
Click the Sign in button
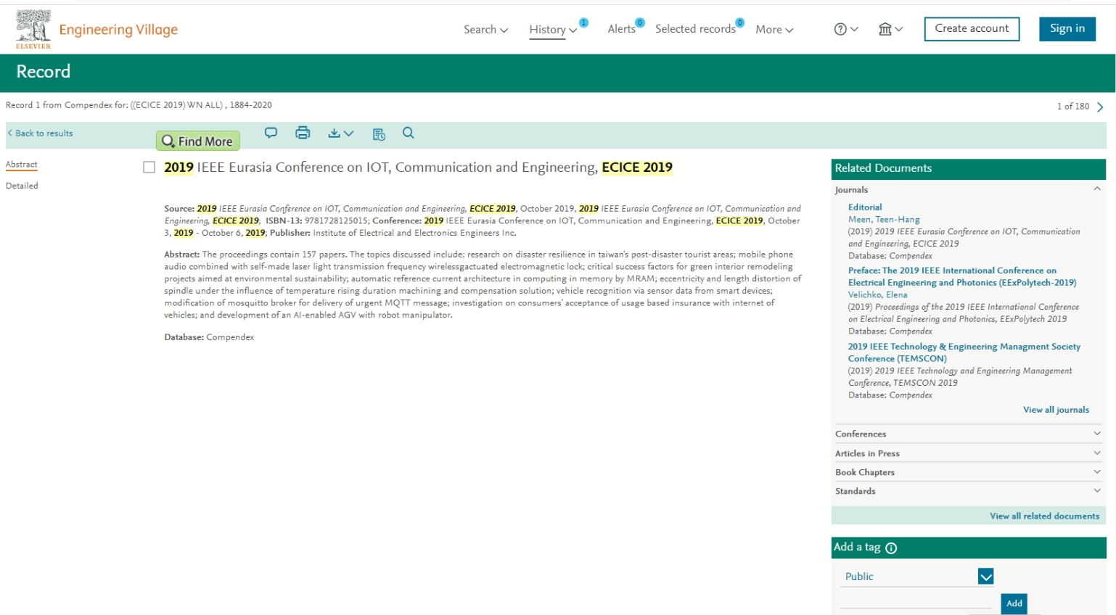(x=1067, y=29)
